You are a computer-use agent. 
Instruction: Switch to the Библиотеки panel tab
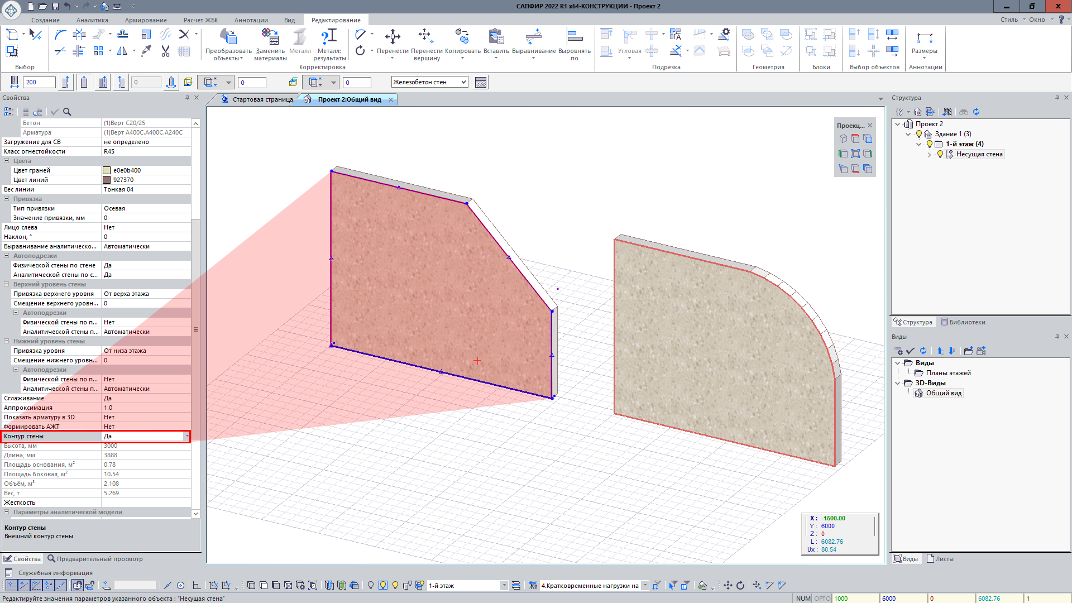pyautogui.click(x=963, y=322)
